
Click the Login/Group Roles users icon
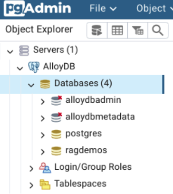[x=45, y=168]
